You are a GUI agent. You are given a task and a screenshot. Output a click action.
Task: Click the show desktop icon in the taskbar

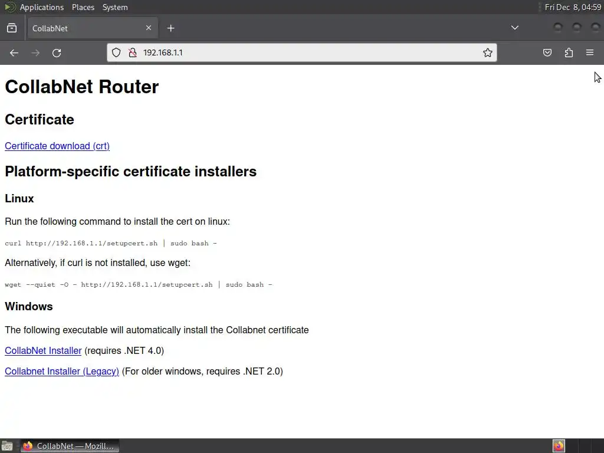pos(7,446)
